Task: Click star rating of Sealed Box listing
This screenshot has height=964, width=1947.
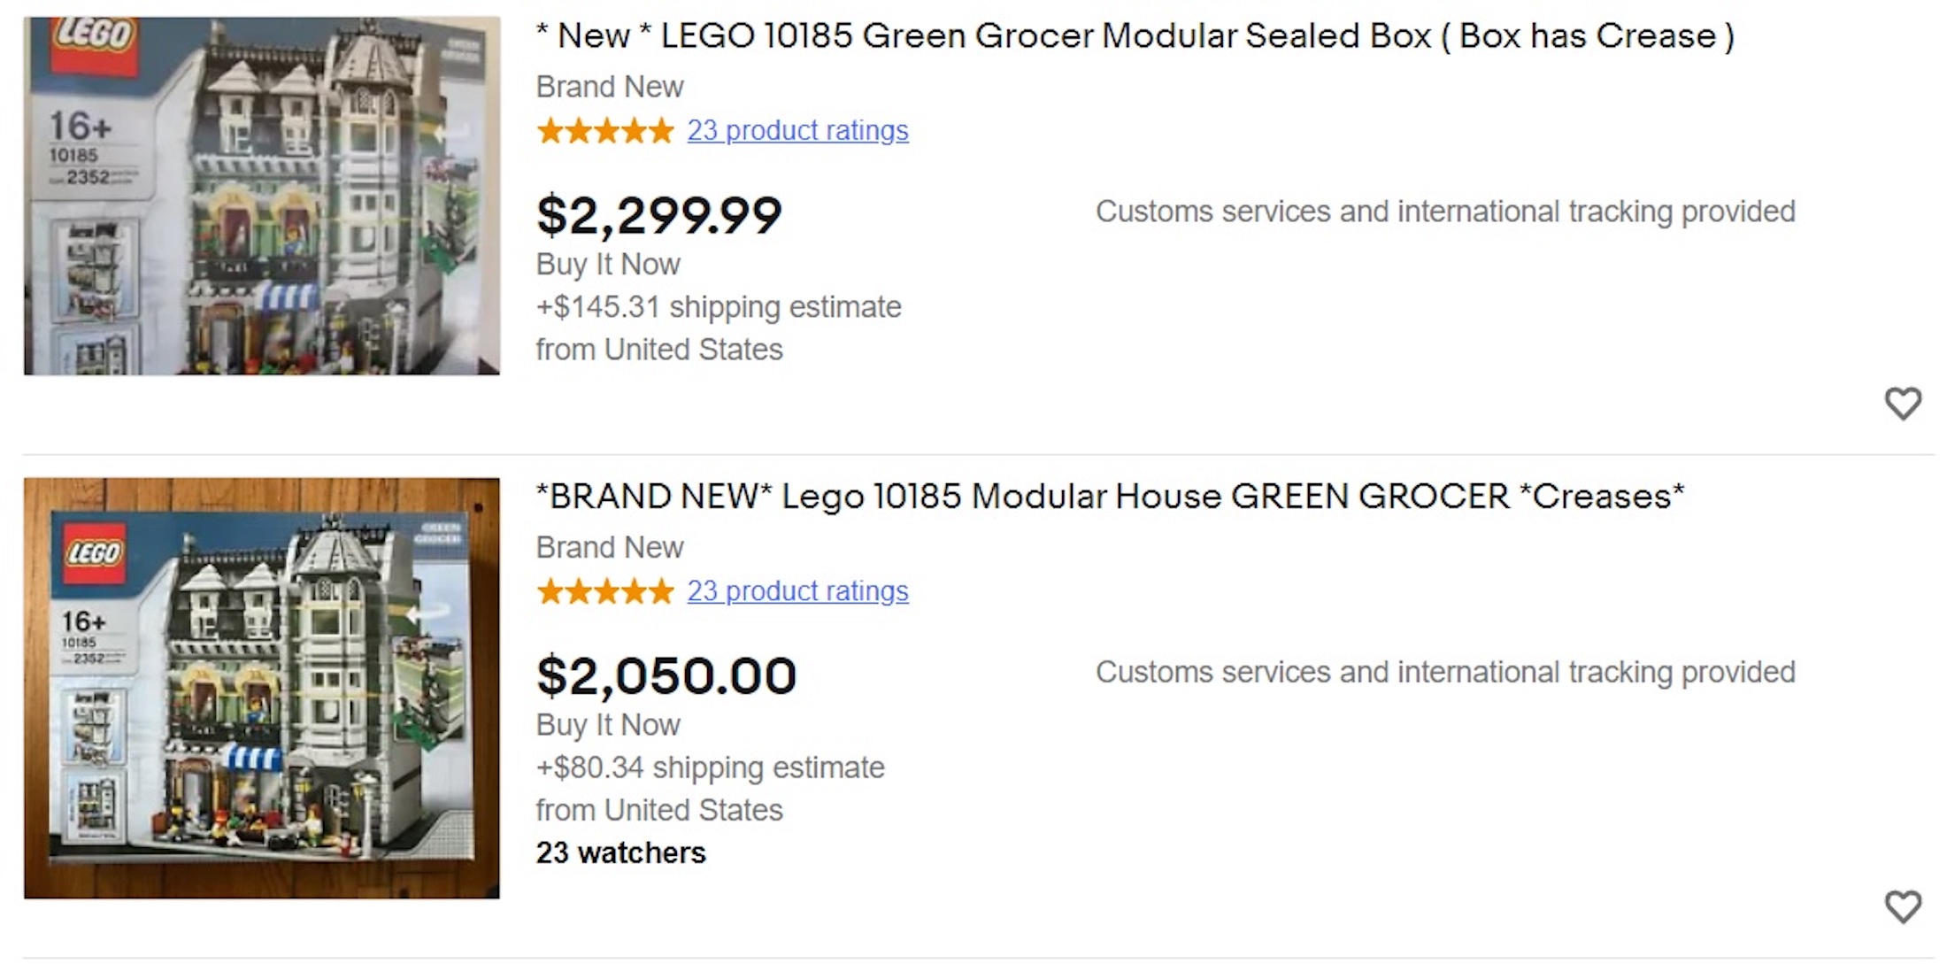Action: coord(605,131)
